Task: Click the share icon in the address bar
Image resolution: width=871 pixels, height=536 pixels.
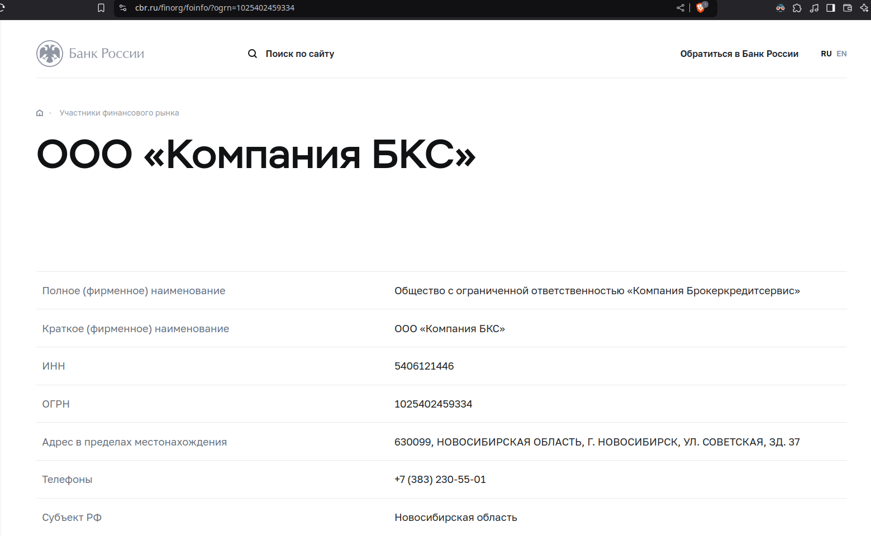Action: coord(680,8)
